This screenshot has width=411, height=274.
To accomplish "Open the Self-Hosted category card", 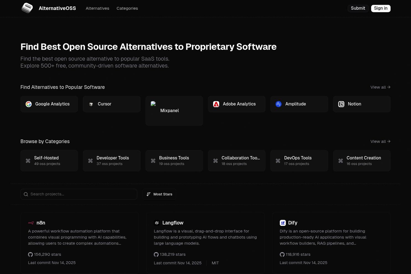I will pos(49,161).
